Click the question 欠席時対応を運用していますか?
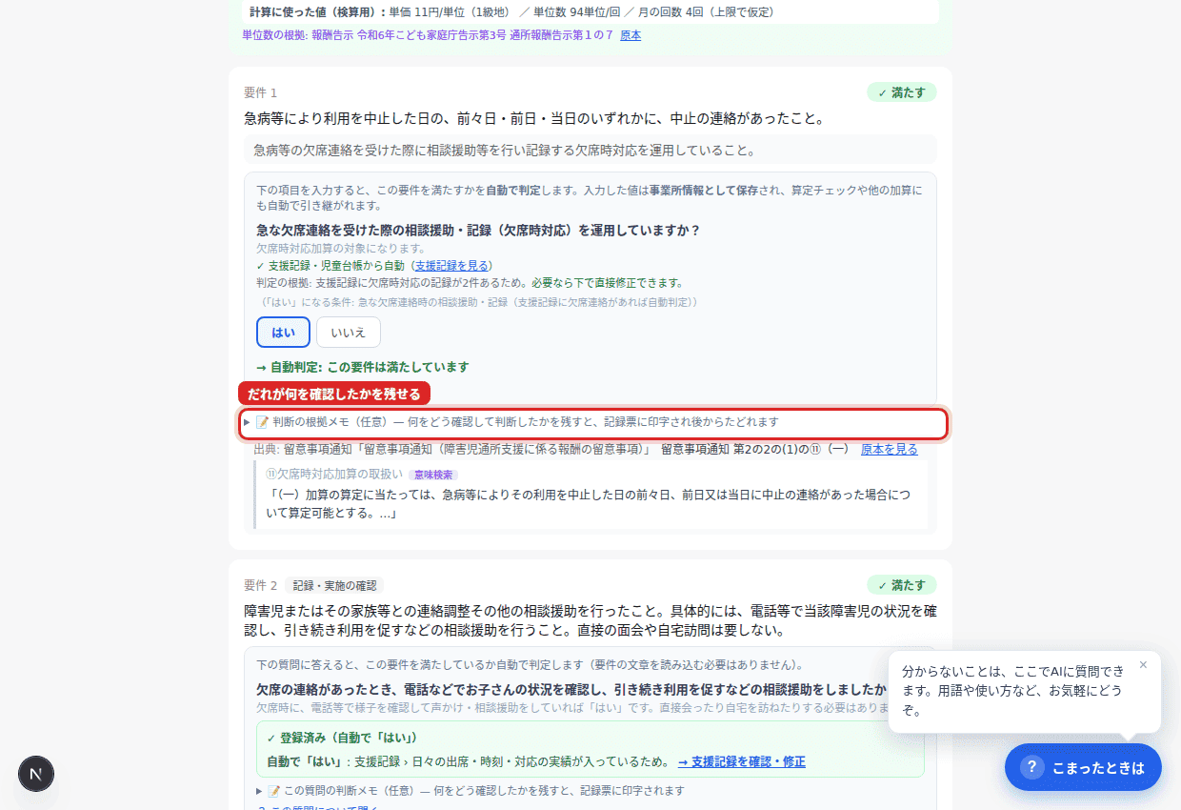1181x810 pixels. pos(478,231)
